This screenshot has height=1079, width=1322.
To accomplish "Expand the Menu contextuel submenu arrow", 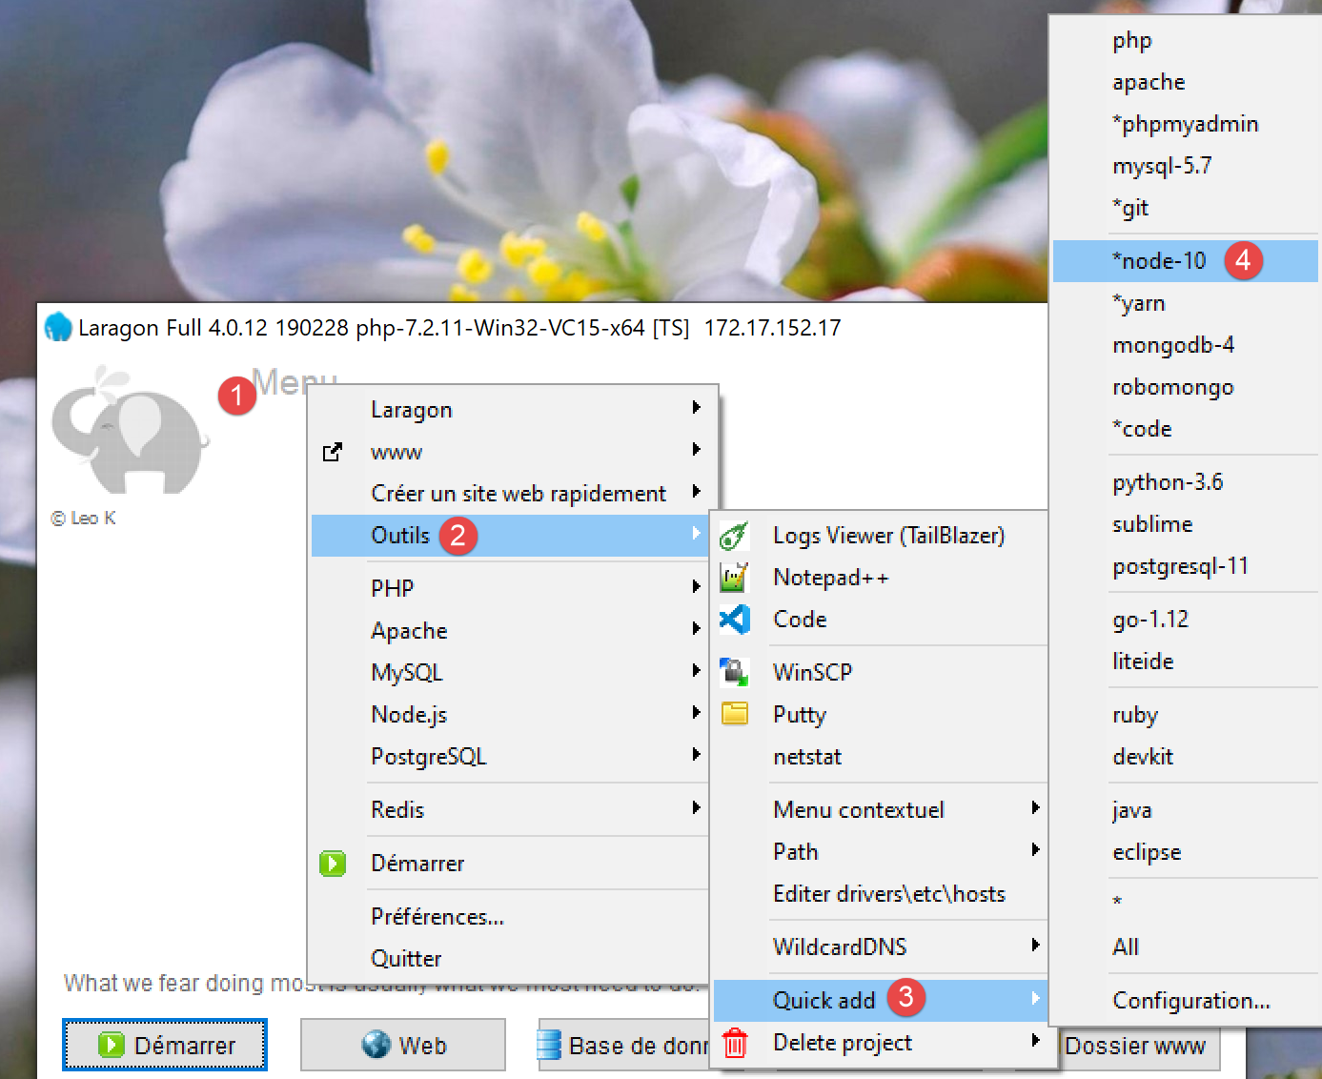I will [x=1035, y=808].
